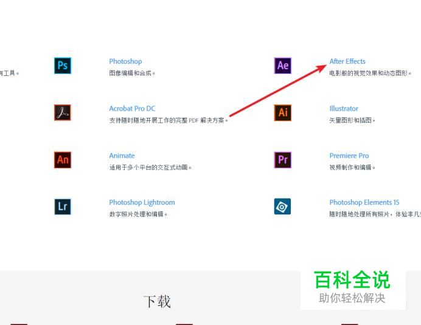This screenshot has height=325, width=421.
Task: Open the Photoshop Elements 15 link
Action: pos(364,202)
